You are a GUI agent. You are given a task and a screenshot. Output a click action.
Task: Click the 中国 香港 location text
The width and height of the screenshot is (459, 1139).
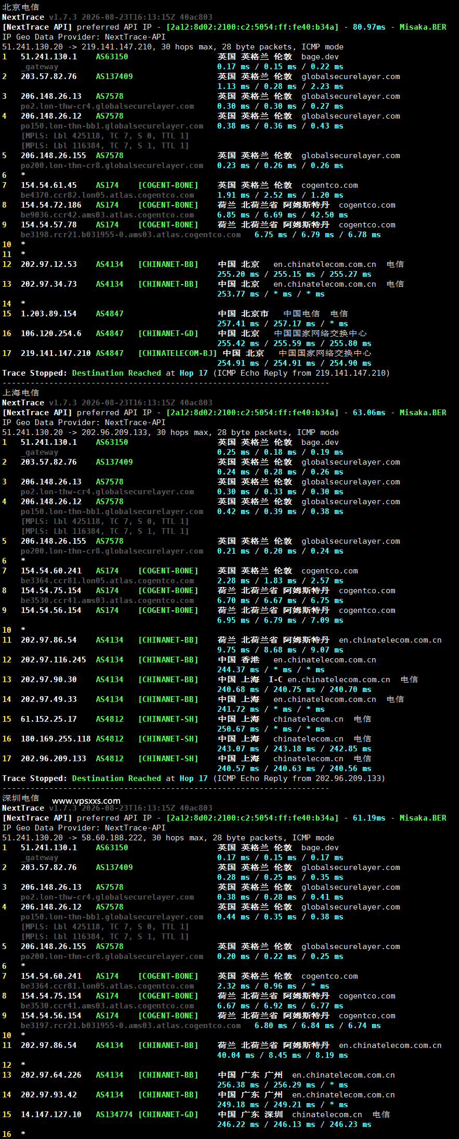pyautogui.click(x=238, y=660)
